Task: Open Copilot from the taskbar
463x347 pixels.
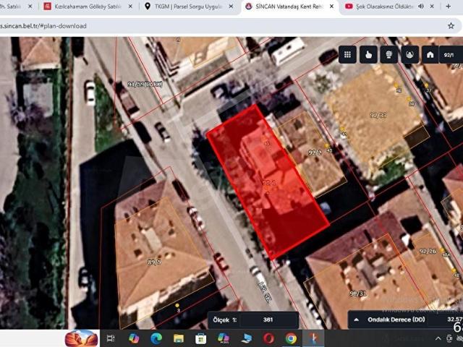Action: tap(134, 338)
